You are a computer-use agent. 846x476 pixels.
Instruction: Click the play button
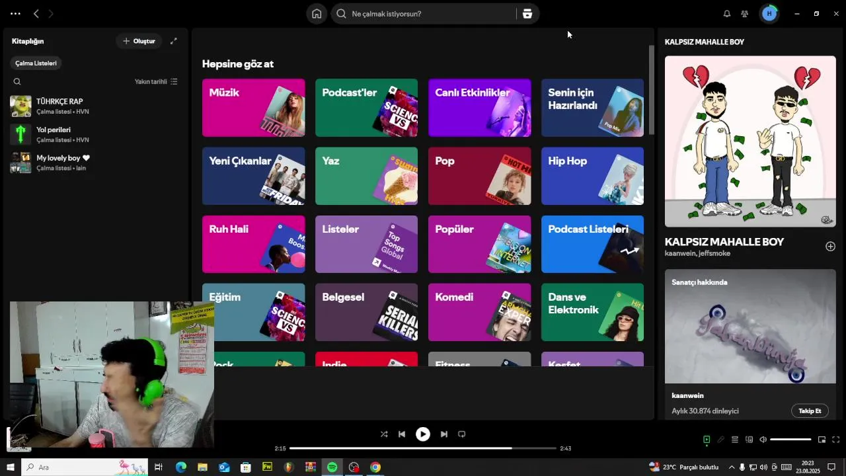point(423,434)
